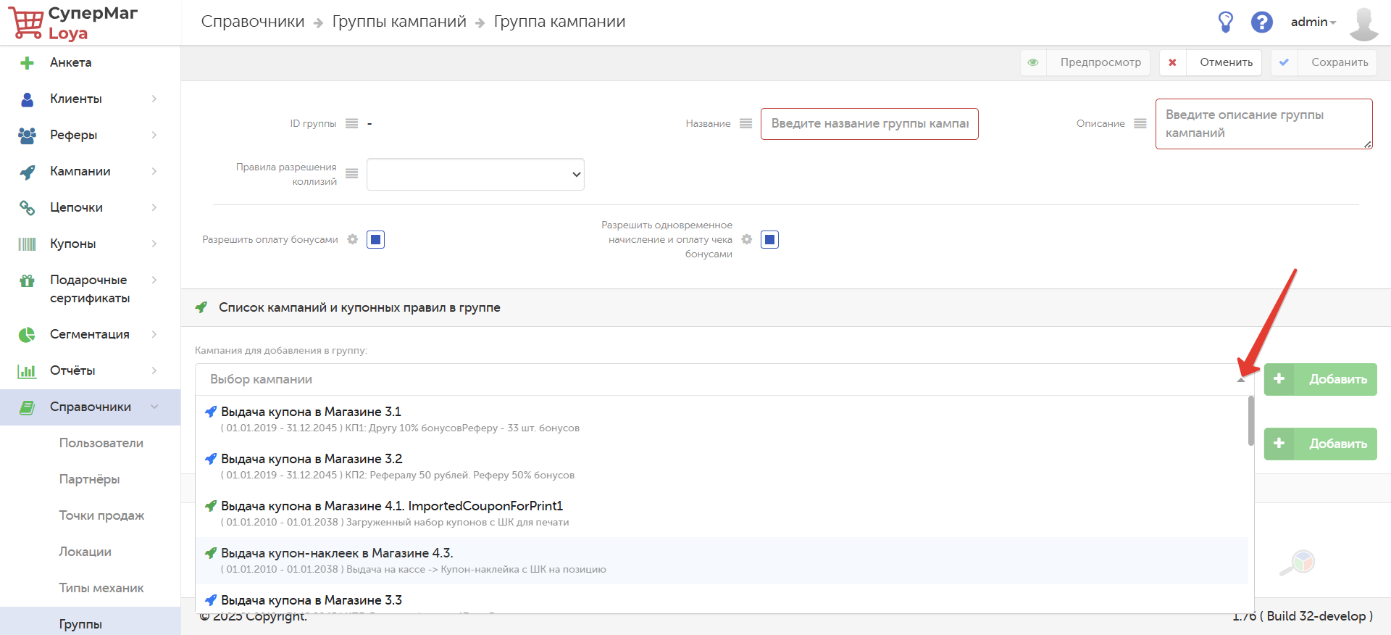Toggle checkbox for одновременное начисление и оплату чека
1391x635 pixels.
(769, 239)
